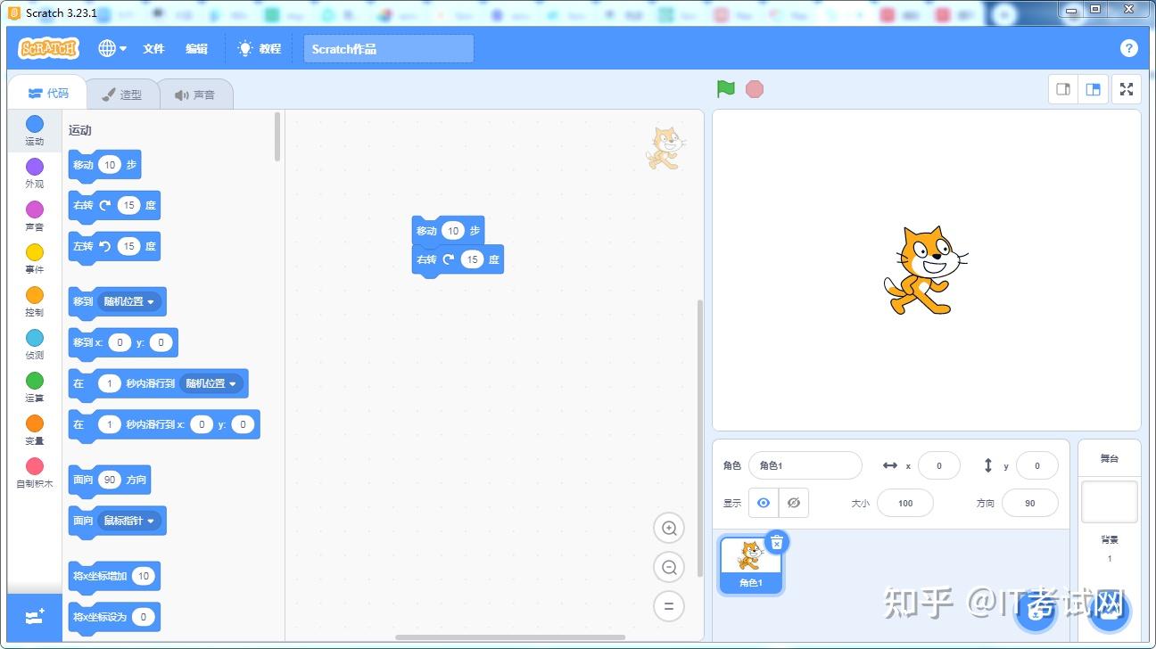The image size is (1156, 649).
Task: Zoom in on the code workspace
Action: tap(669, 528)
